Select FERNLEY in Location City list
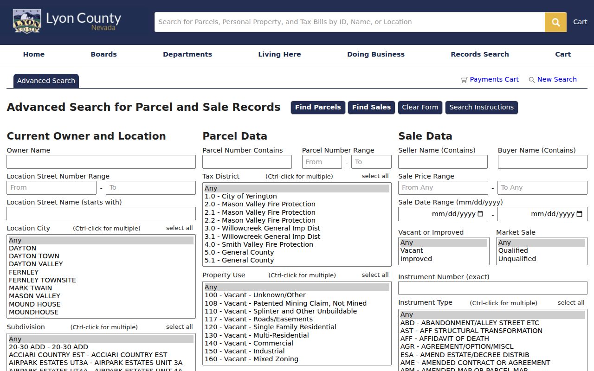Image resolution: width=594 pixels, height=371 pixels. 101,272
